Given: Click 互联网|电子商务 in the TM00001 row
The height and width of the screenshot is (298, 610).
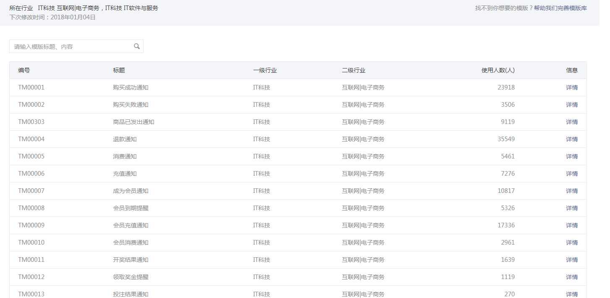Looking at the screenshot, I should click(x=363, y=87).
